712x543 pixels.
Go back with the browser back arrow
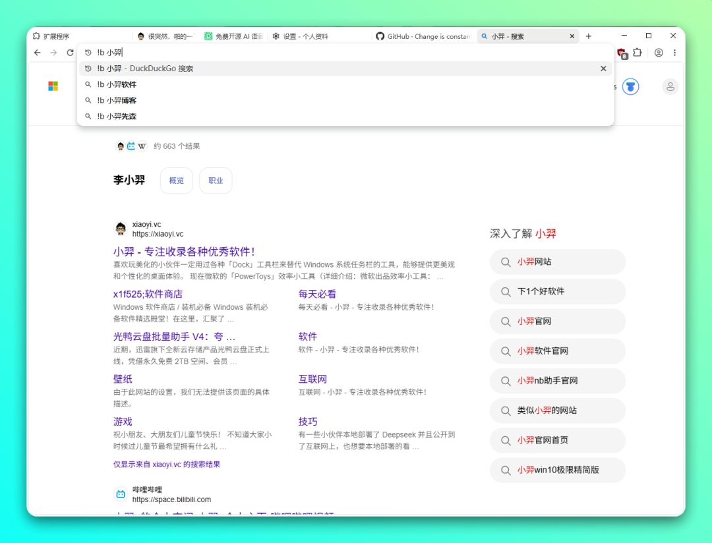click(x=37, y=53)
